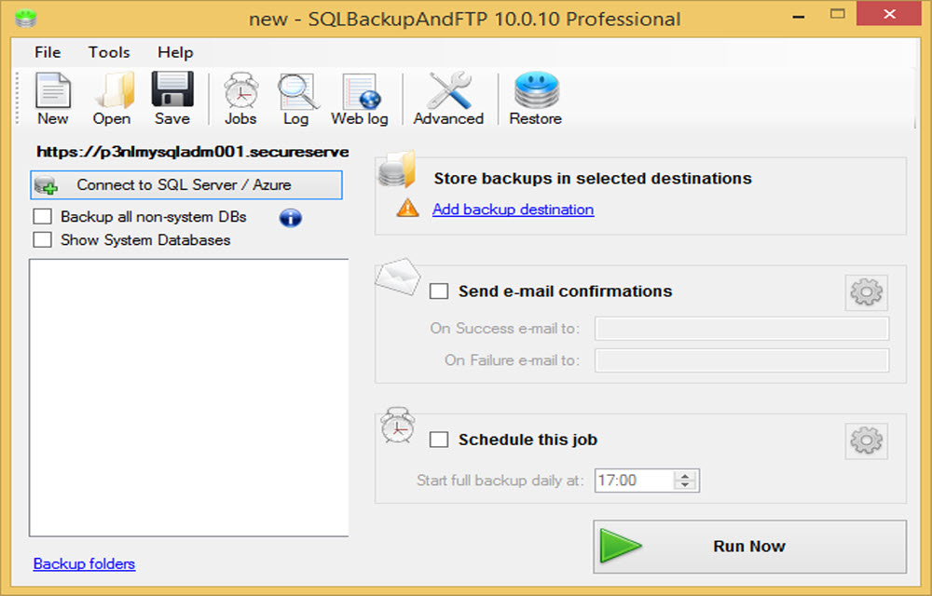Image resolution: width=932 pixels, height=596 pixels.
Task: Open the File menu
Action: point(48,52)
